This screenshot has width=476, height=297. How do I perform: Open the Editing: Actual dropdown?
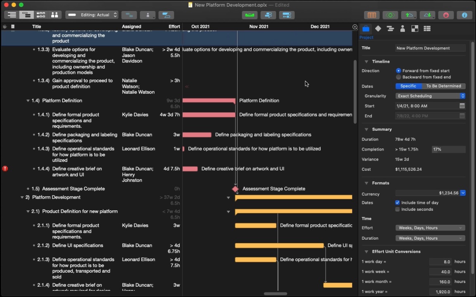point(92,15)
